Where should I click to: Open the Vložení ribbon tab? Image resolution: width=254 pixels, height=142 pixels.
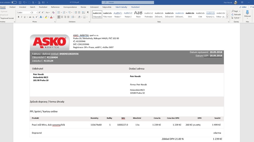click(x=12, y=7)
